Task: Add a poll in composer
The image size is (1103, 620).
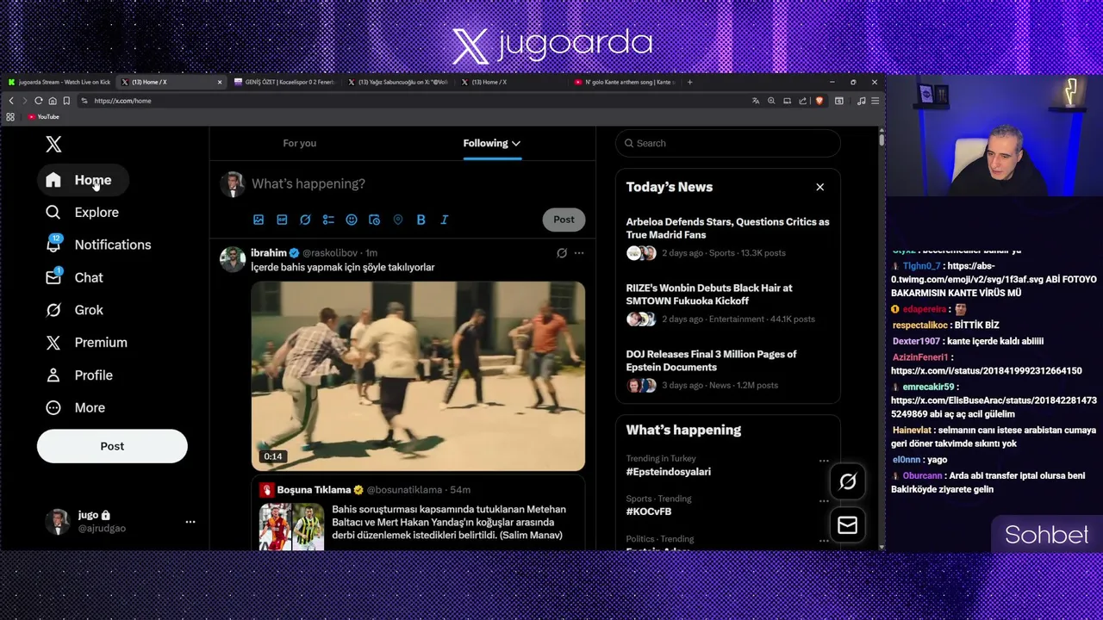Action: [328, 220]
